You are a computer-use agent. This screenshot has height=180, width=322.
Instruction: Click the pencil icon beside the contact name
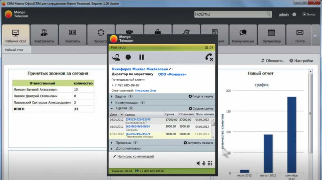tap(170, 69)
